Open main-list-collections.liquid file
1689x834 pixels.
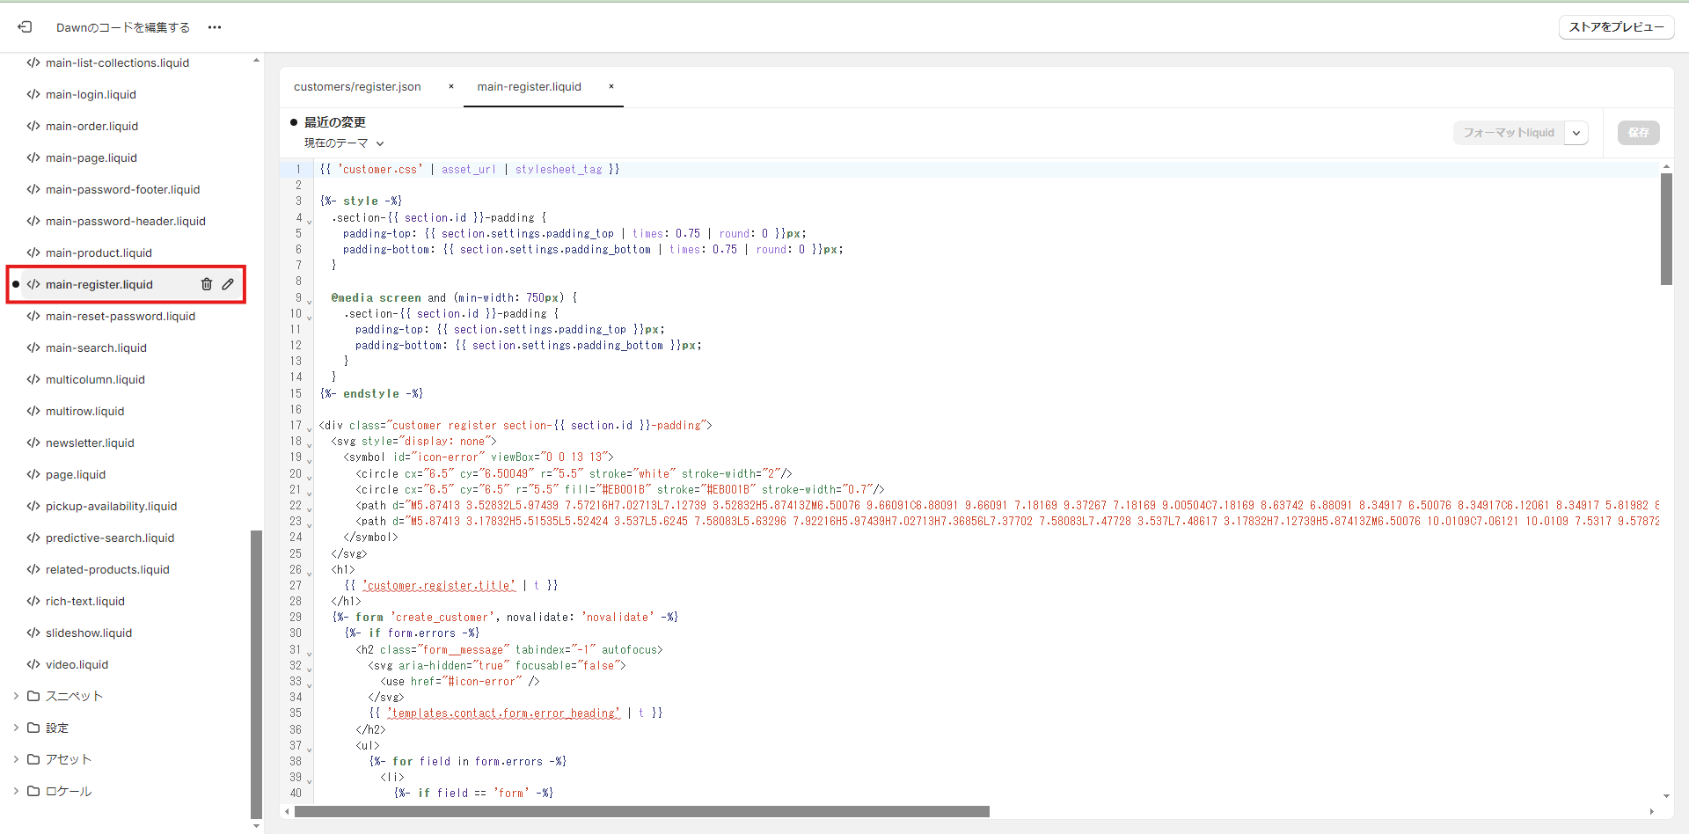[117, 62]
